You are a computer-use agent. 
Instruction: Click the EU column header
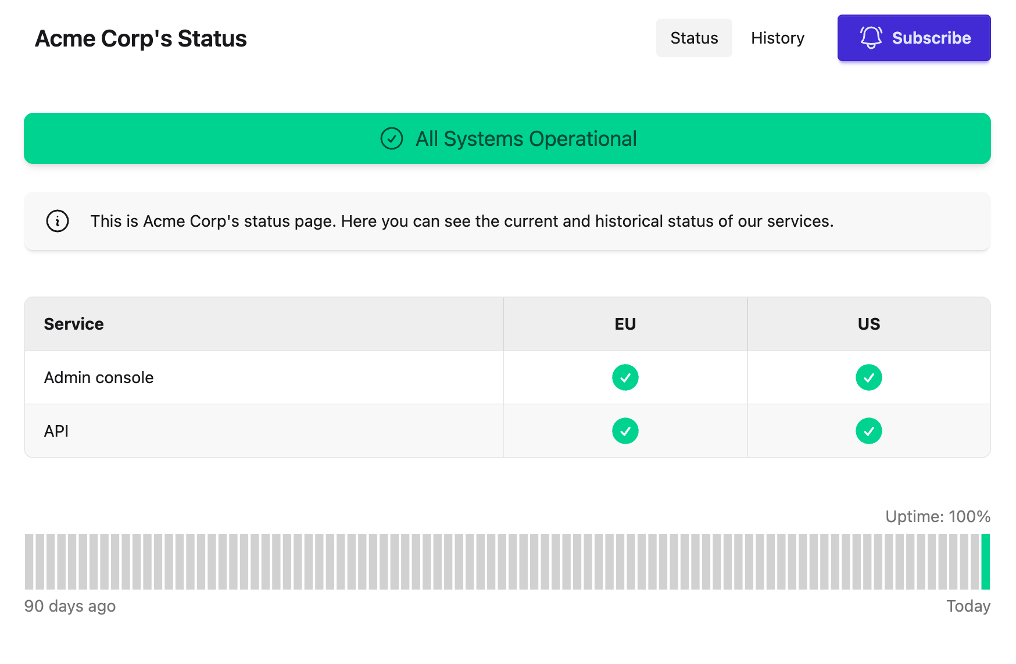tap(625, 324)
